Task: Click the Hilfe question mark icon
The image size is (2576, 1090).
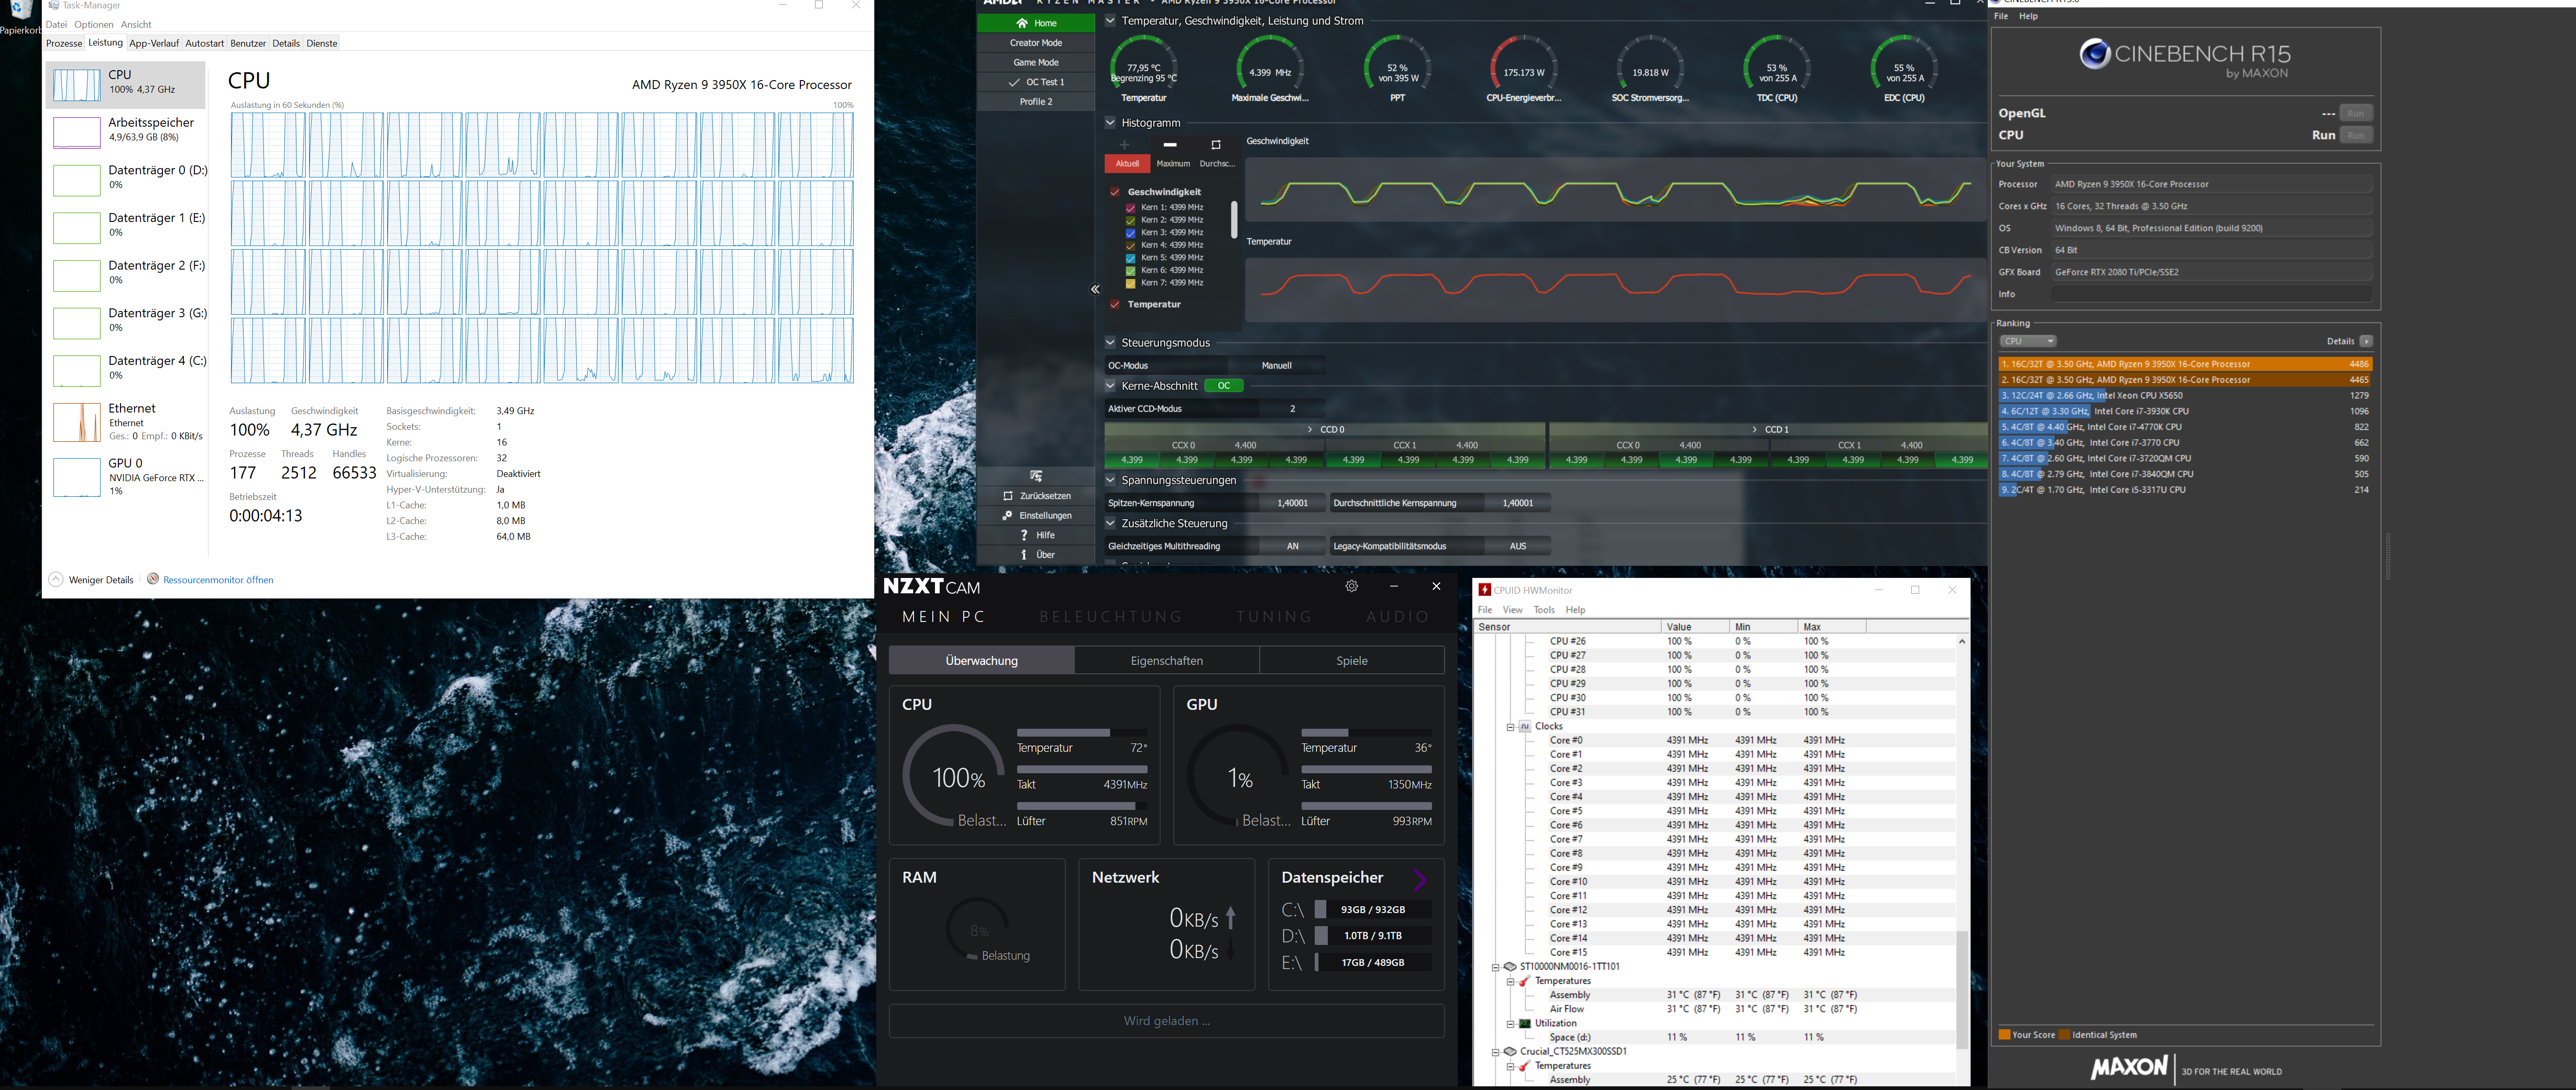Action: pyautogui.click(x=1023, y=536)
